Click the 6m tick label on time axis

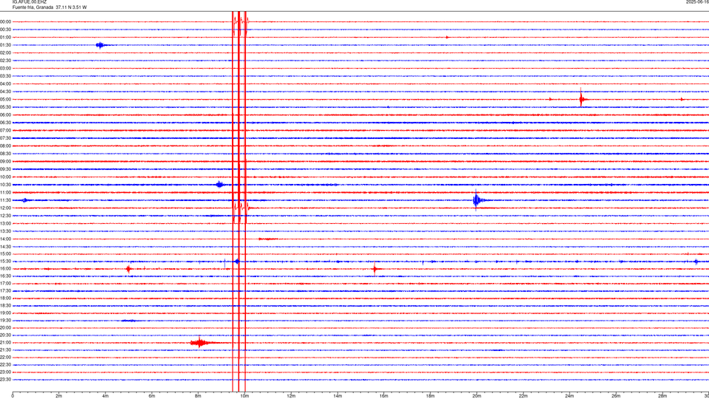pyautogui.click(x=152, y=396)
